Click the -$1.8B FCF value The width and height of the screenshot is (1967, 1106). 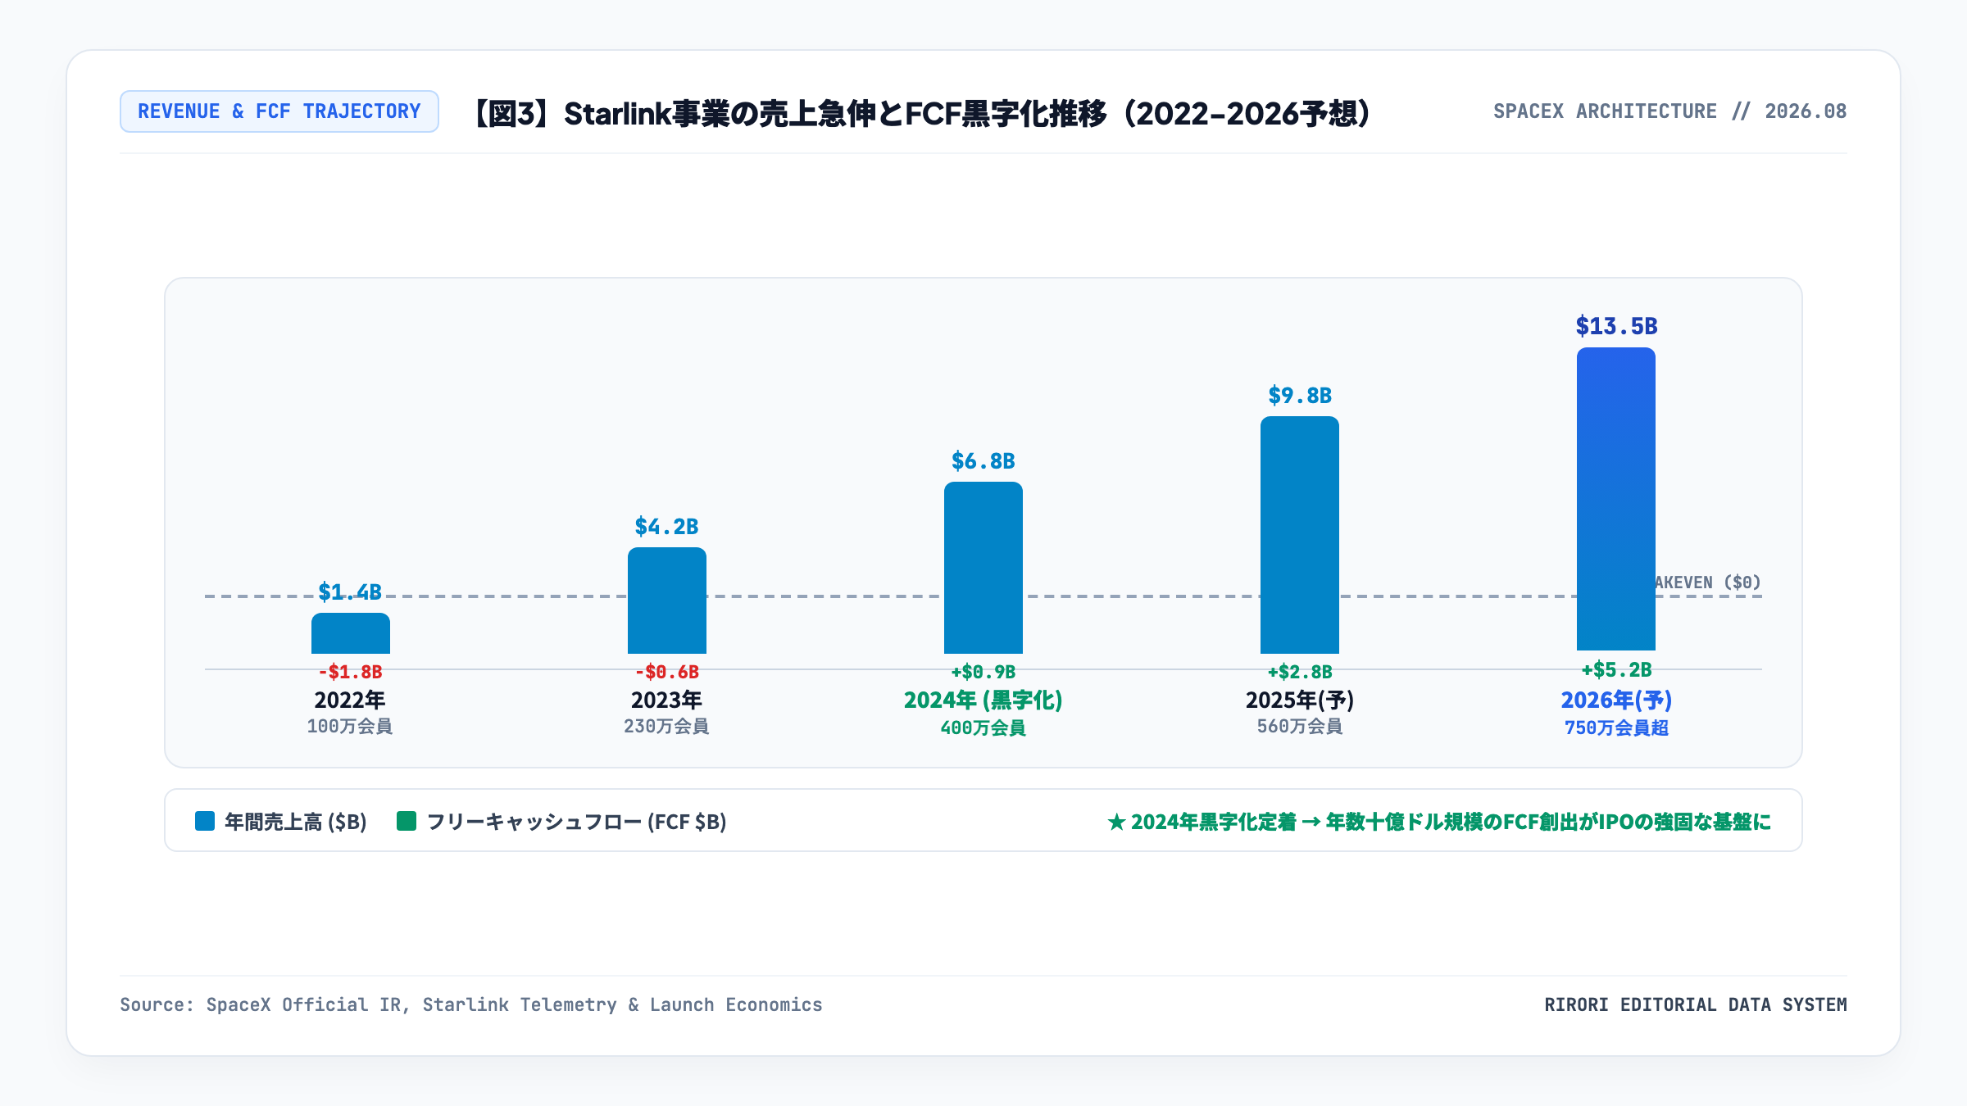pyautogui.click(x=350, y=672)
